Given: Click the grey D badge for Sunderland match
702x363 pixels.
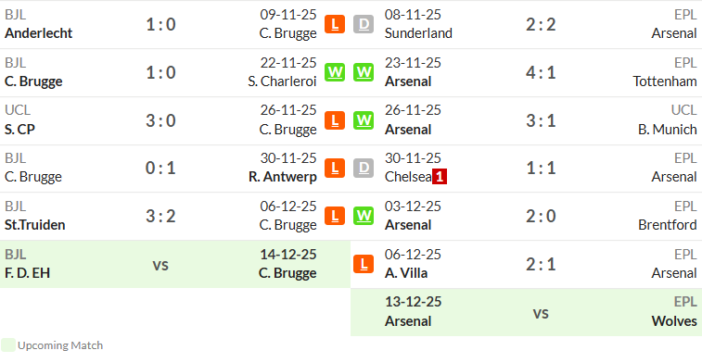Looking at the screenshot, I should (x=364, y=24).
